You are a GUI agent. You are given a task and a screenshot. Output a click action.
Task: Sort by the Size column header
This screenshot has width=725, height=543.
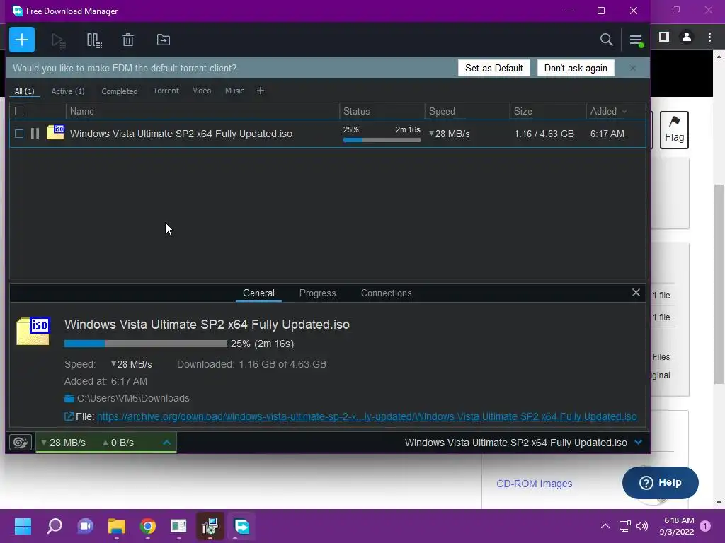tap(548, 111)
